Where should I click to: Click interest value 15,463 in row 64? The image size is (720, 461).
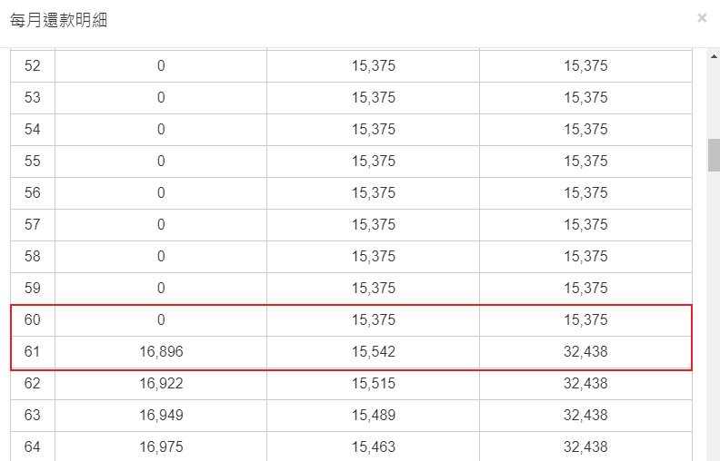[374, 446]
